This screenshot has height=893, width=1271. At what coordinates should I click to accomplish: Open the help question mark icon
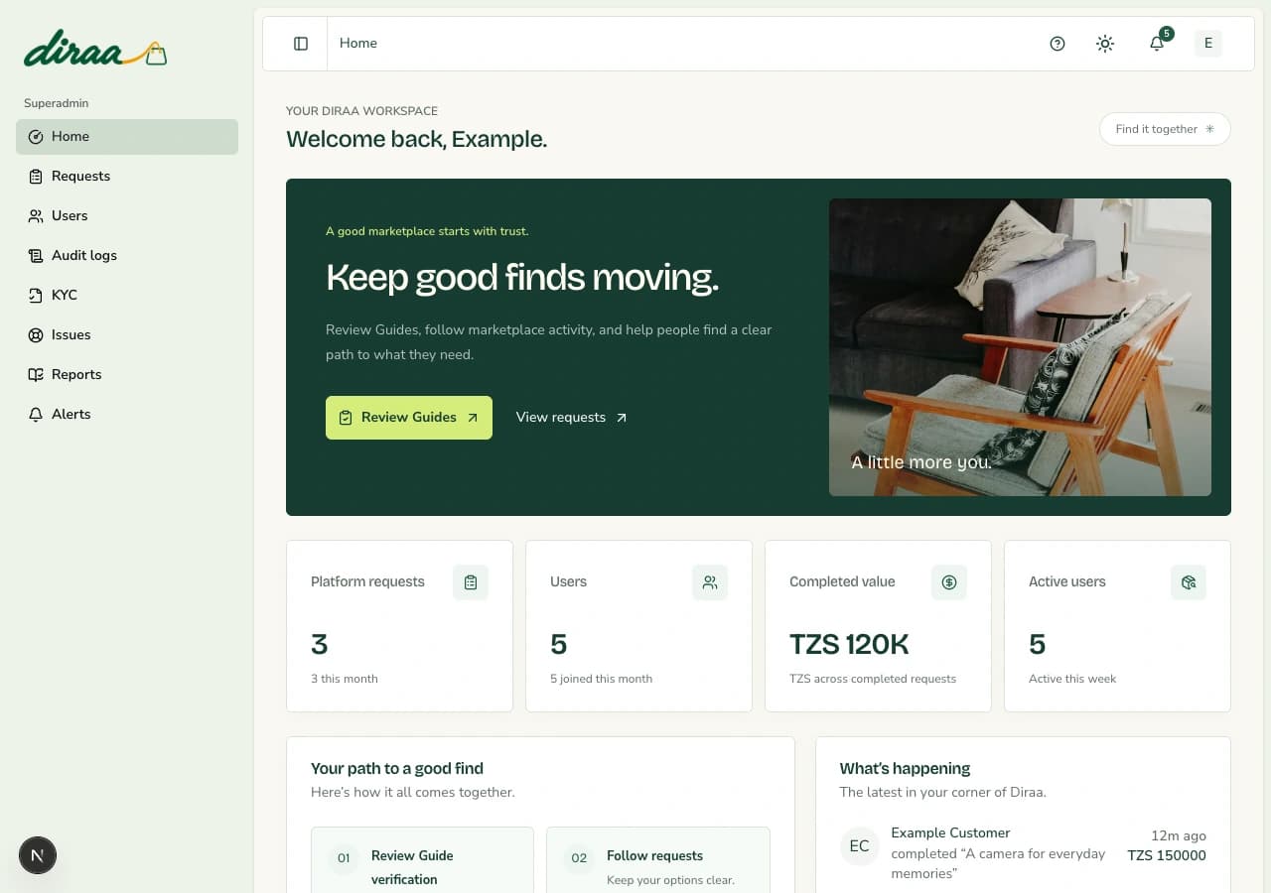[1058, 44]
